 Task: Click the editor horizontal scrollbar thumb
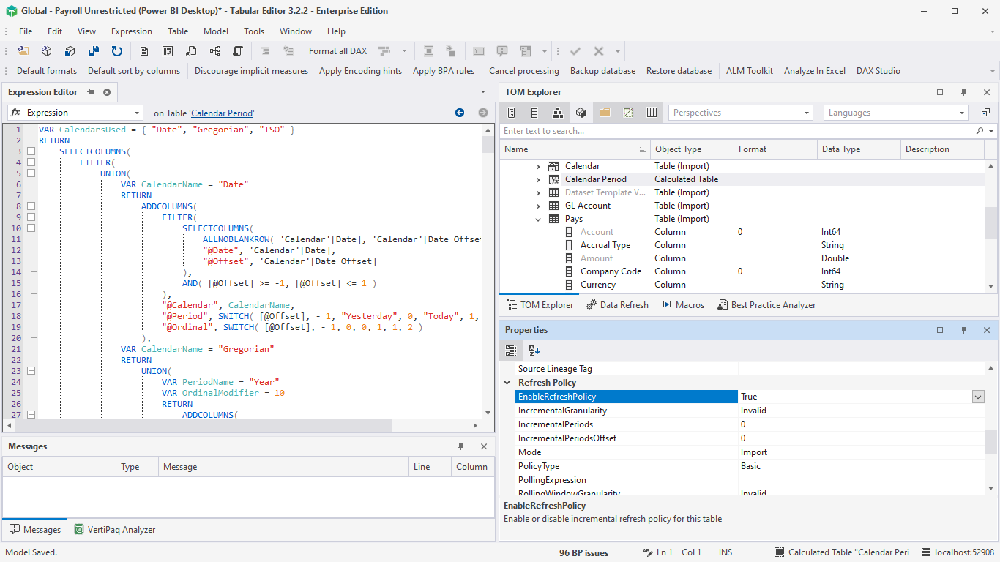coord(204,425)
